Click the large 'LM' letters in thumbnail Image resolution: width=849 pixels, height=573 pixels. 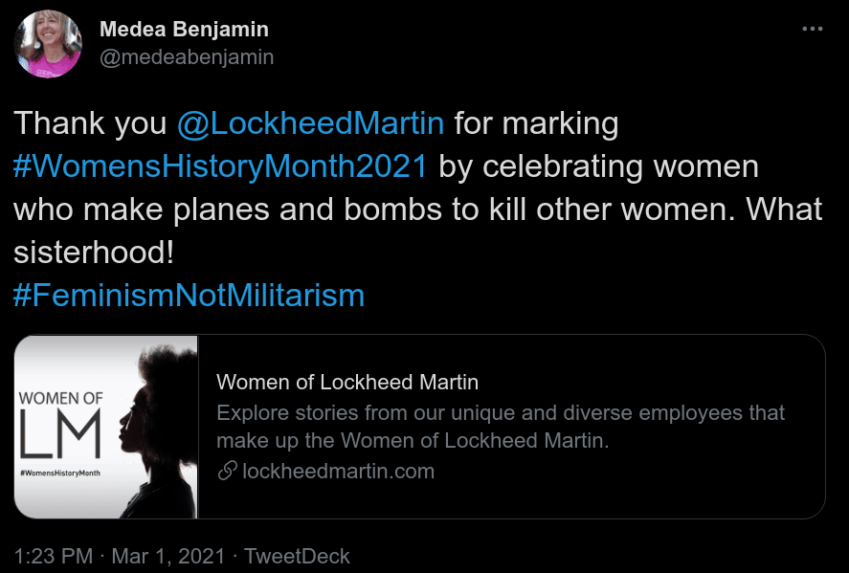click(x=61, y=436)
